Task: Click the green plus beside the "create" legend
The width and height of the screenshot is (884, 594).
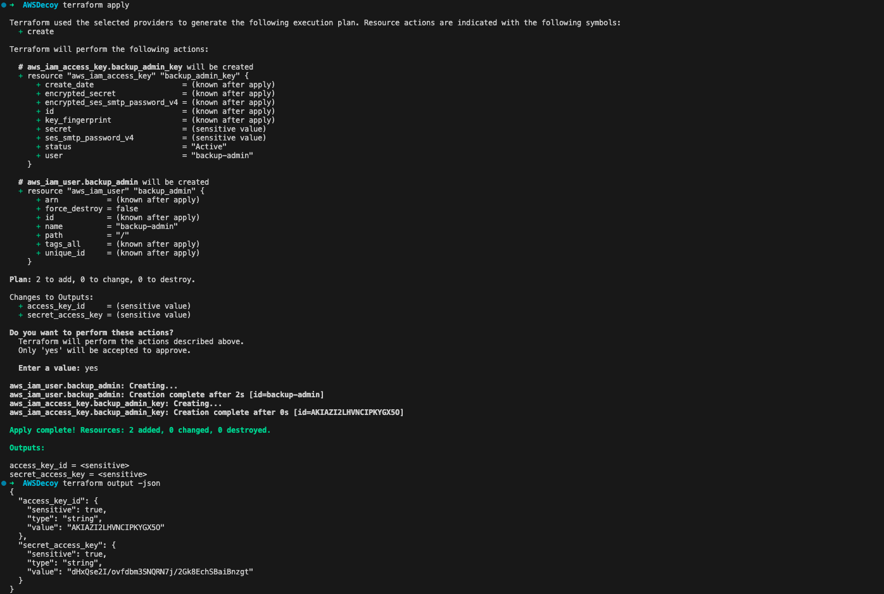Action: pyautogui.click(x=21, y=32)
